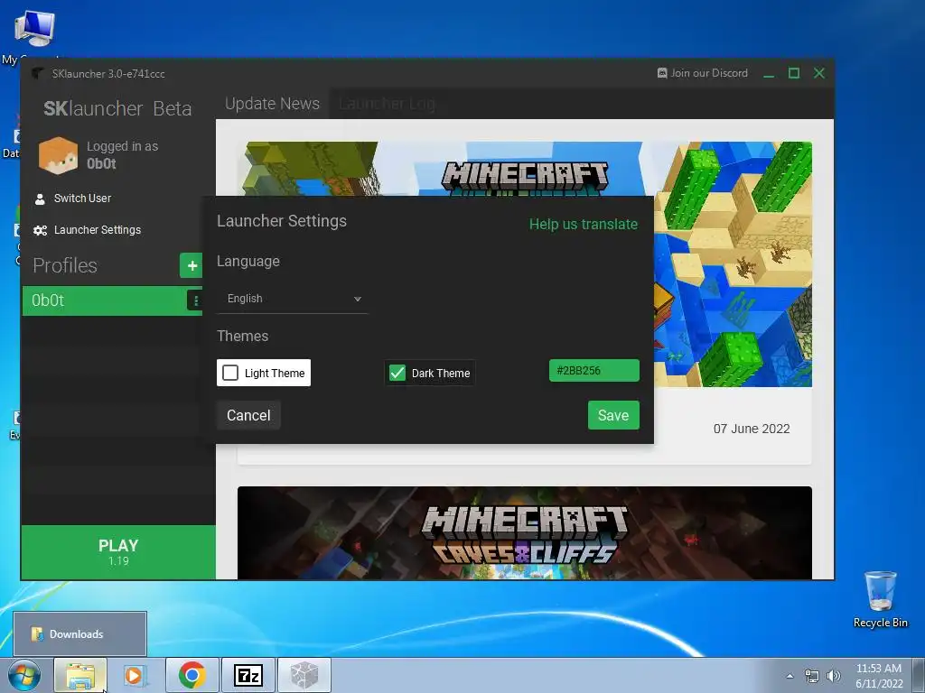Image resolution: width=925 pixels, height=693 pixels.
Task: Launch Windows Media Player from taskbar
Action: (x=135, y=675)
